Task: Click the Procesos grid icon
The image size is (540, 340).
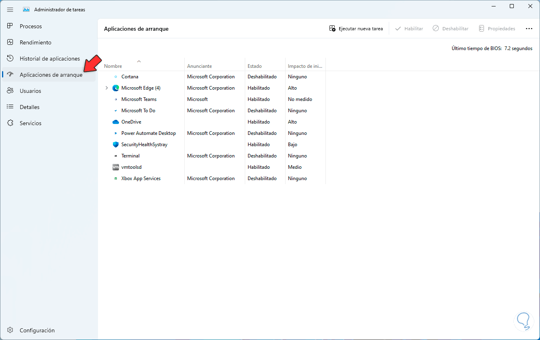Action: [11, 26]
